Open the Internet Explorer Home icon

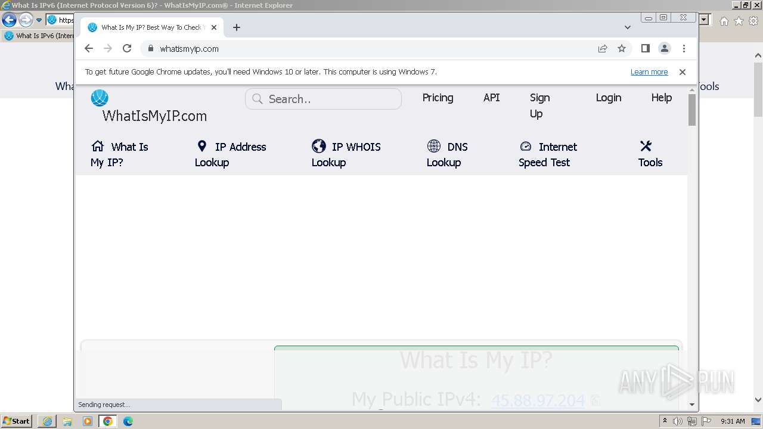724,21
